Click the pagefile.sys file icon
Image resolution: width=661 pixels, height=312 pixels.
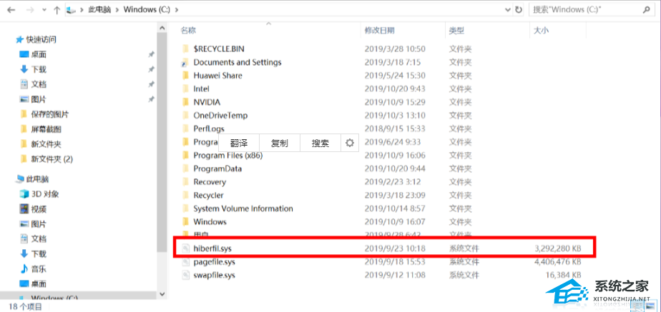(185, 262)
